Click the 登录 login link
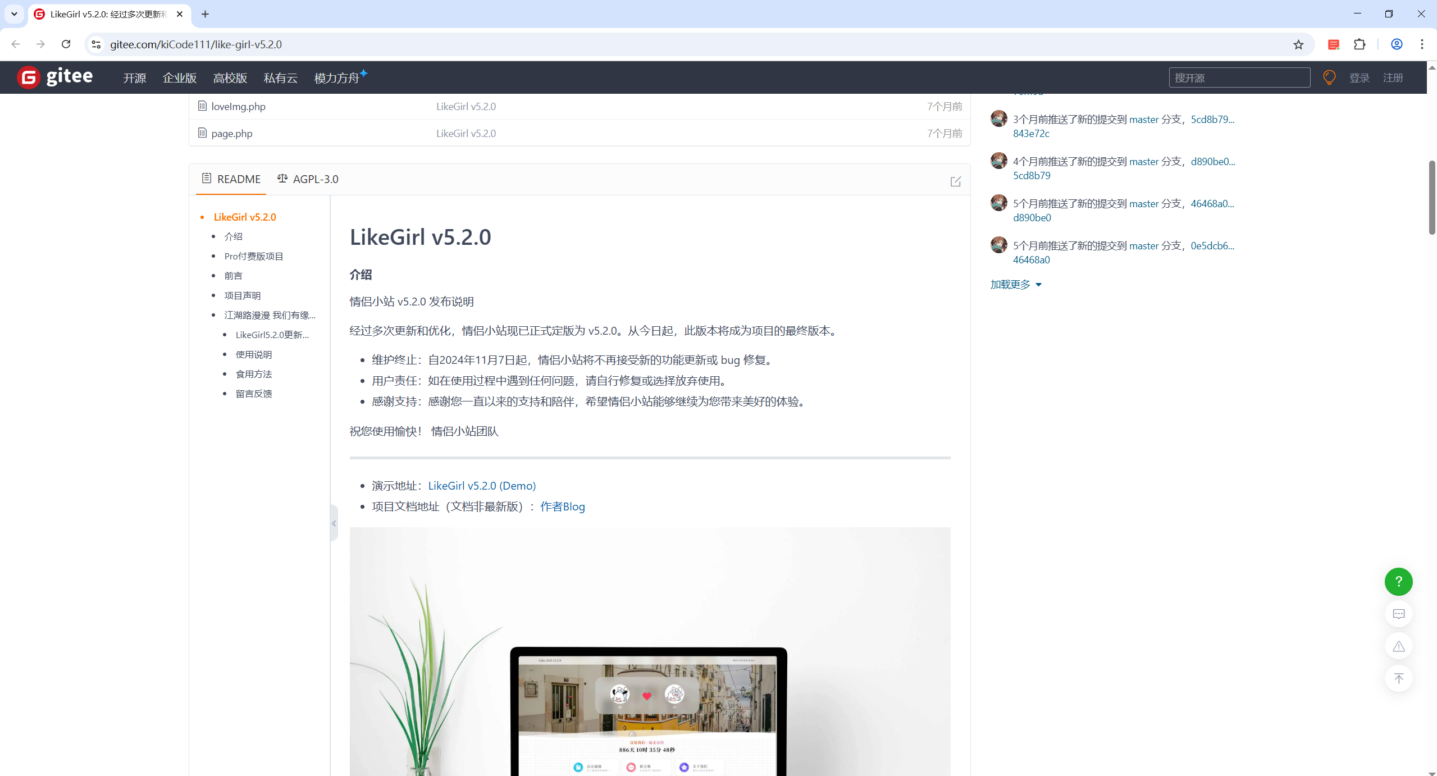 click(x=1360, y=77)
